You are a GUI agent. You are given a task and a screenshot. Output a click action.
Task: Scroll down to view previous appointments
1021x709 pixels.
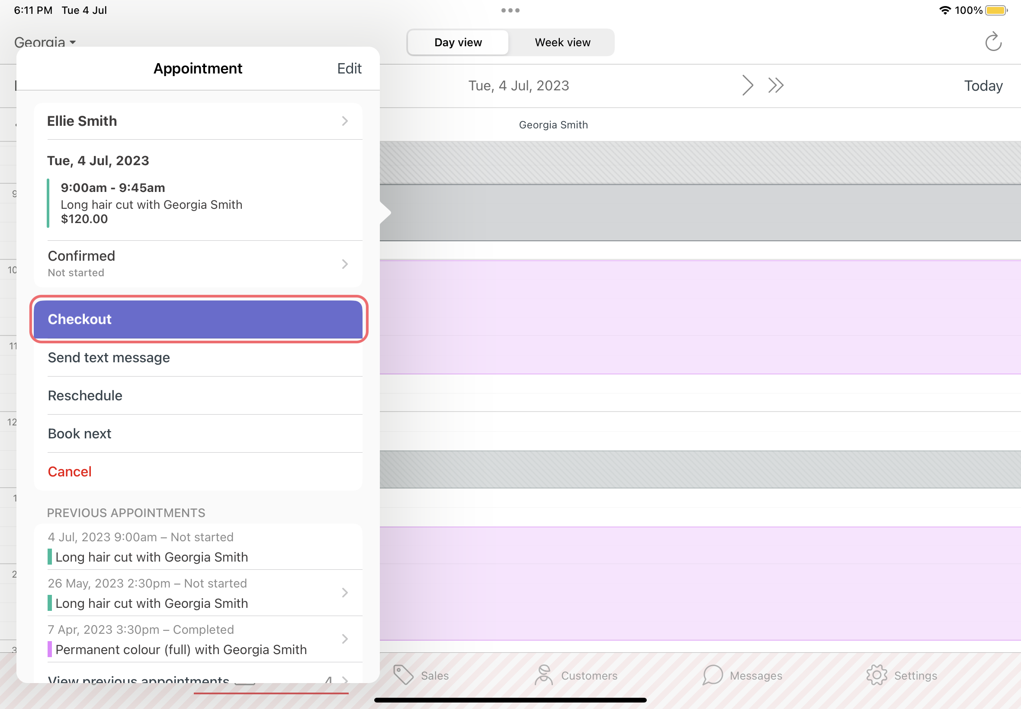pos(197,679)
